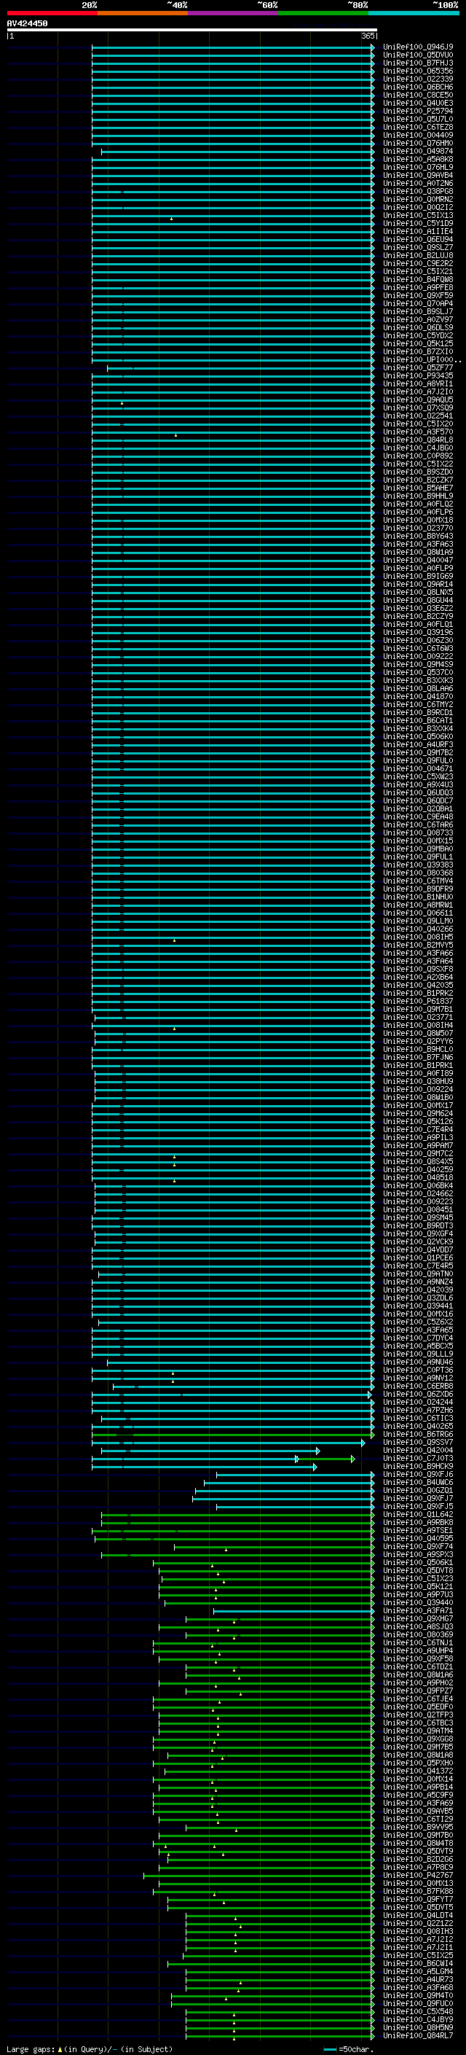Select the UniRef100_B6CWI4 label
The height and width of the screenshot is (2055, 466).
point(417,1963)
